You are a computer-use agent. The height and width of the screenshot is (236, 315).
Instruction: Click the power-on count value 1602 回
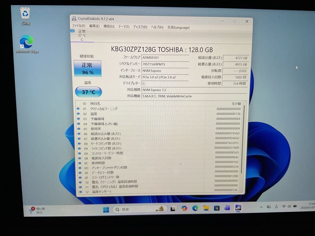click(x=235, y=77)
